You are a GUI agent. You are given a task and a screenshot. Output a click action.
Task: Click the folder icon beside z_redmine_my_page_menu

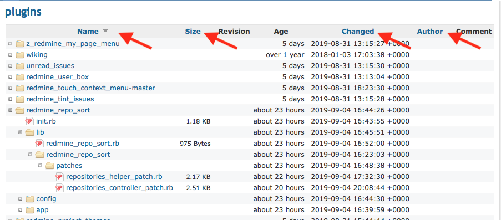pyautogui.click(x=20, y=44)
